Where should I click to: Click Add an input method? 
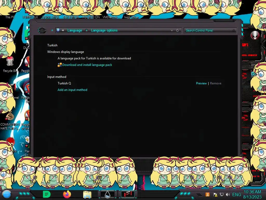click(72, 90)
